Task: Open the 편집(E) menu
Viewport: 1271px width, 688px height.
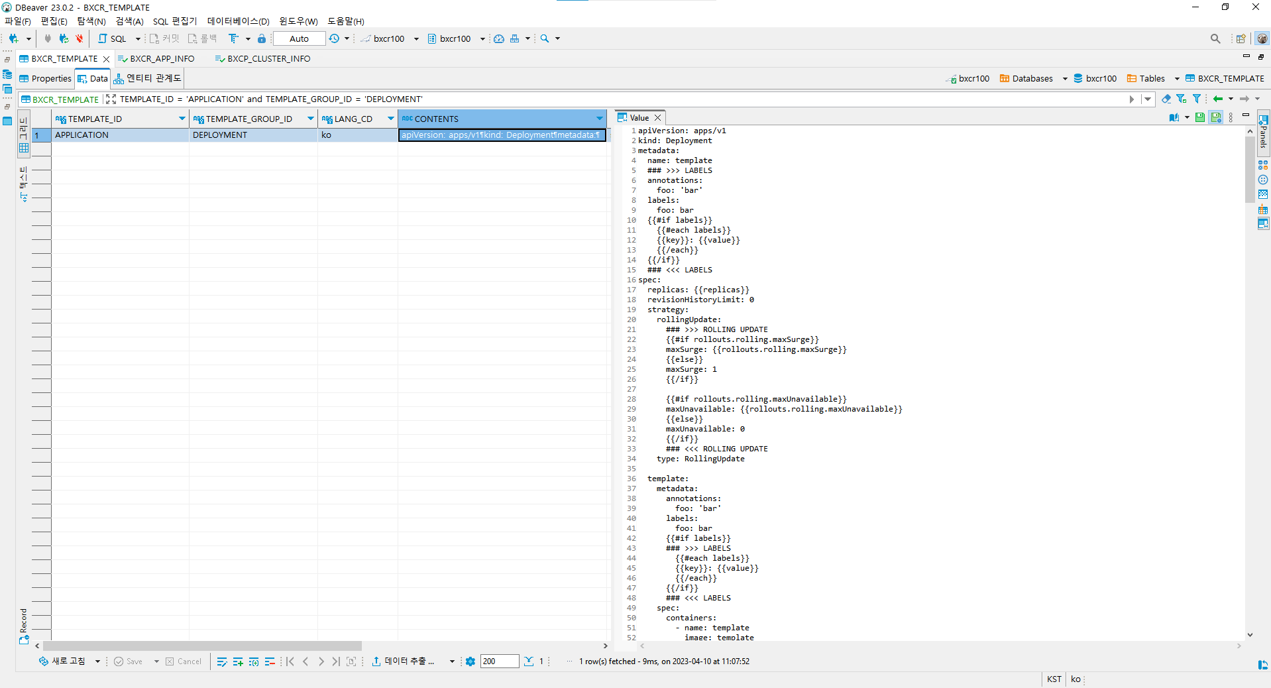Action: click(54, 21)
